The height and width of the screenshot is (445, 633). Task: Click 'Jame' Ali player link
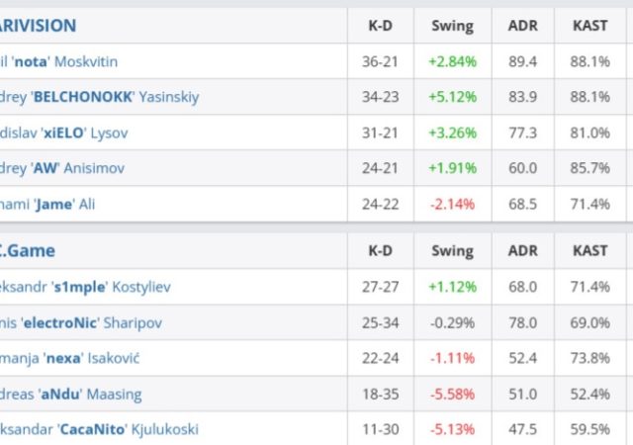[x=47, y=204]
